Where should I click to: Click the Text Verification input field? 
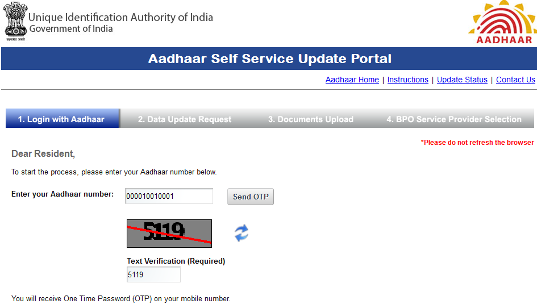tap(153, 274)
